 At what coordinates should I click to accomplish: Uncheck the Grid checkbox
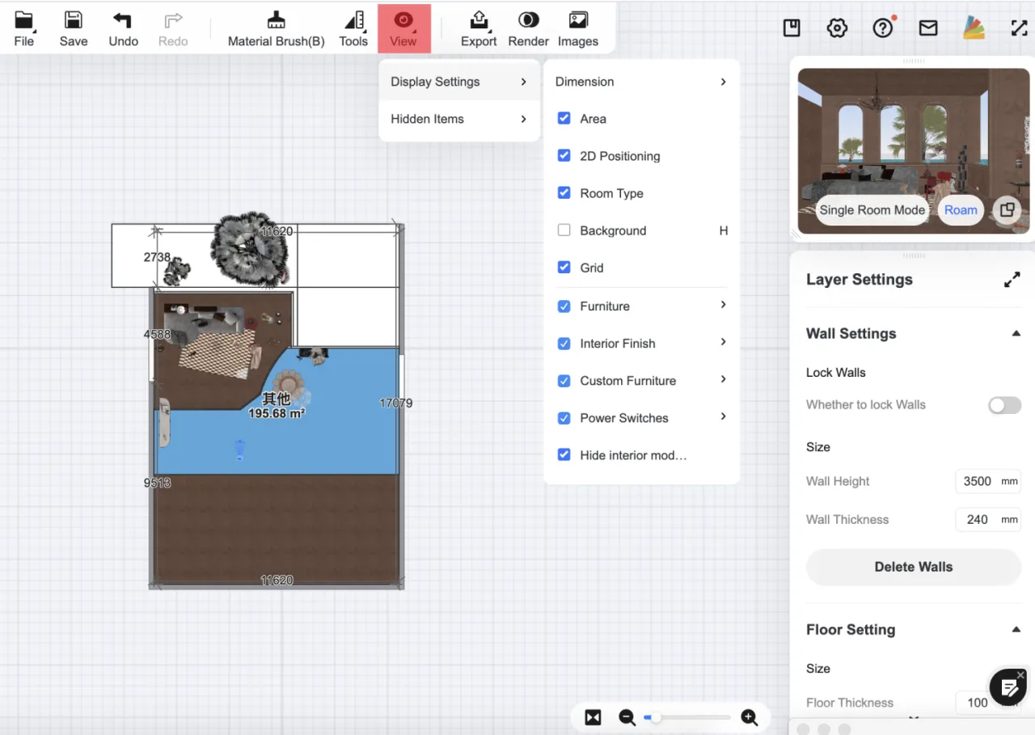[x=564, y=268]
